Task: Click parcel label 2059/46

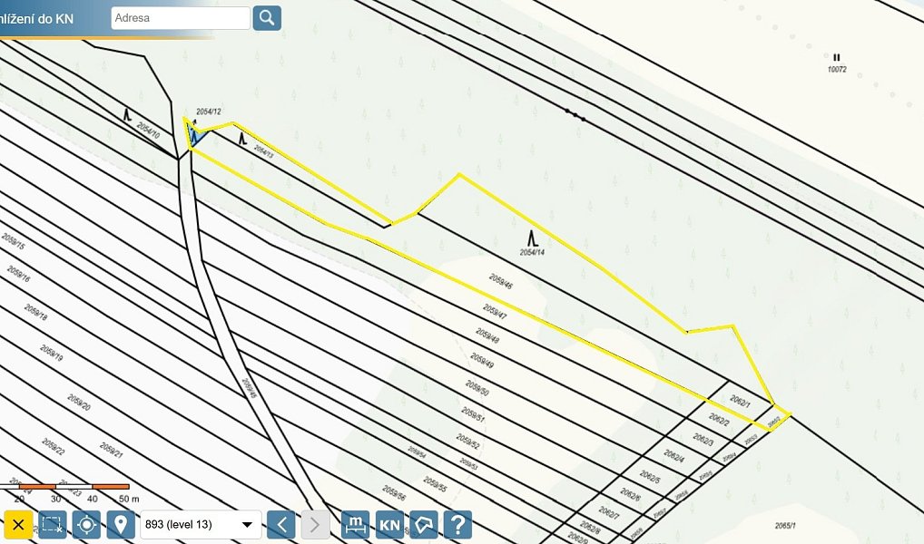Action: 500,281
